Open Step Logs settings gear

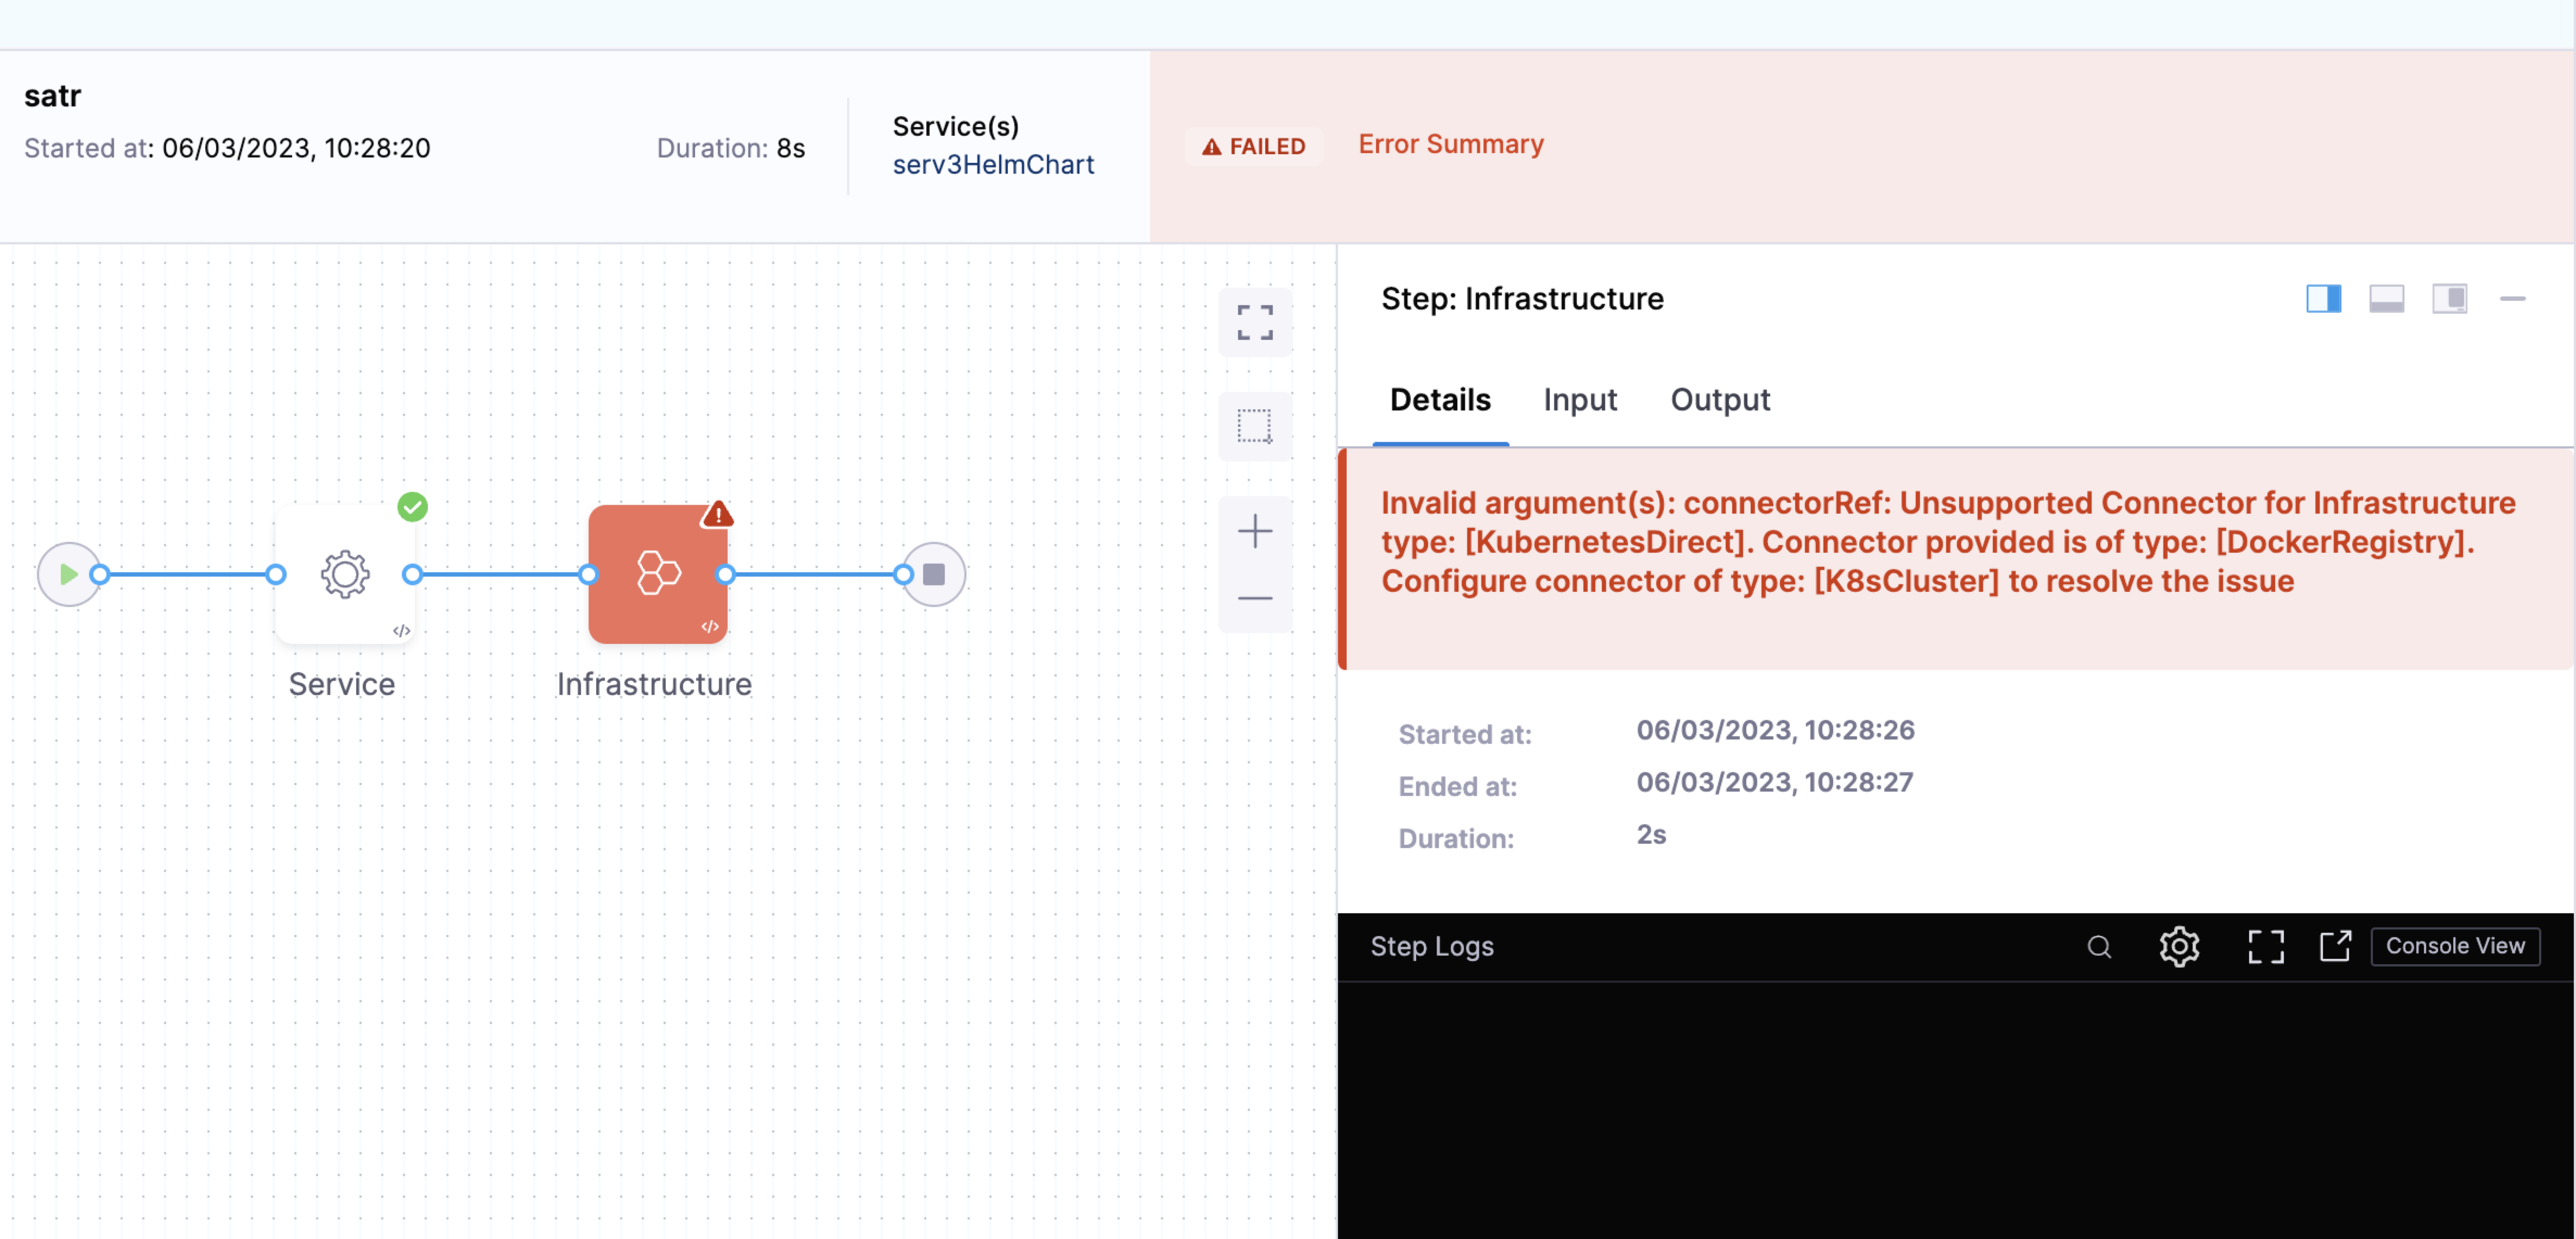tap(2179, 946)
